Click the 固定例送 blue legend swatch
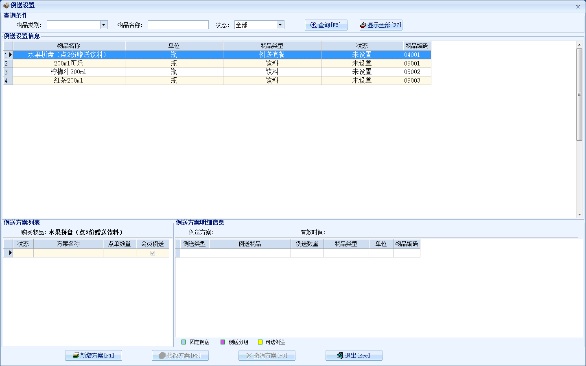 pyautogui.click(x=184, y=342)
